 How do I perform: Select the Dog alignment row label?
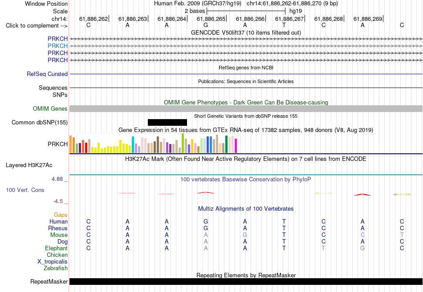point(62,242)
